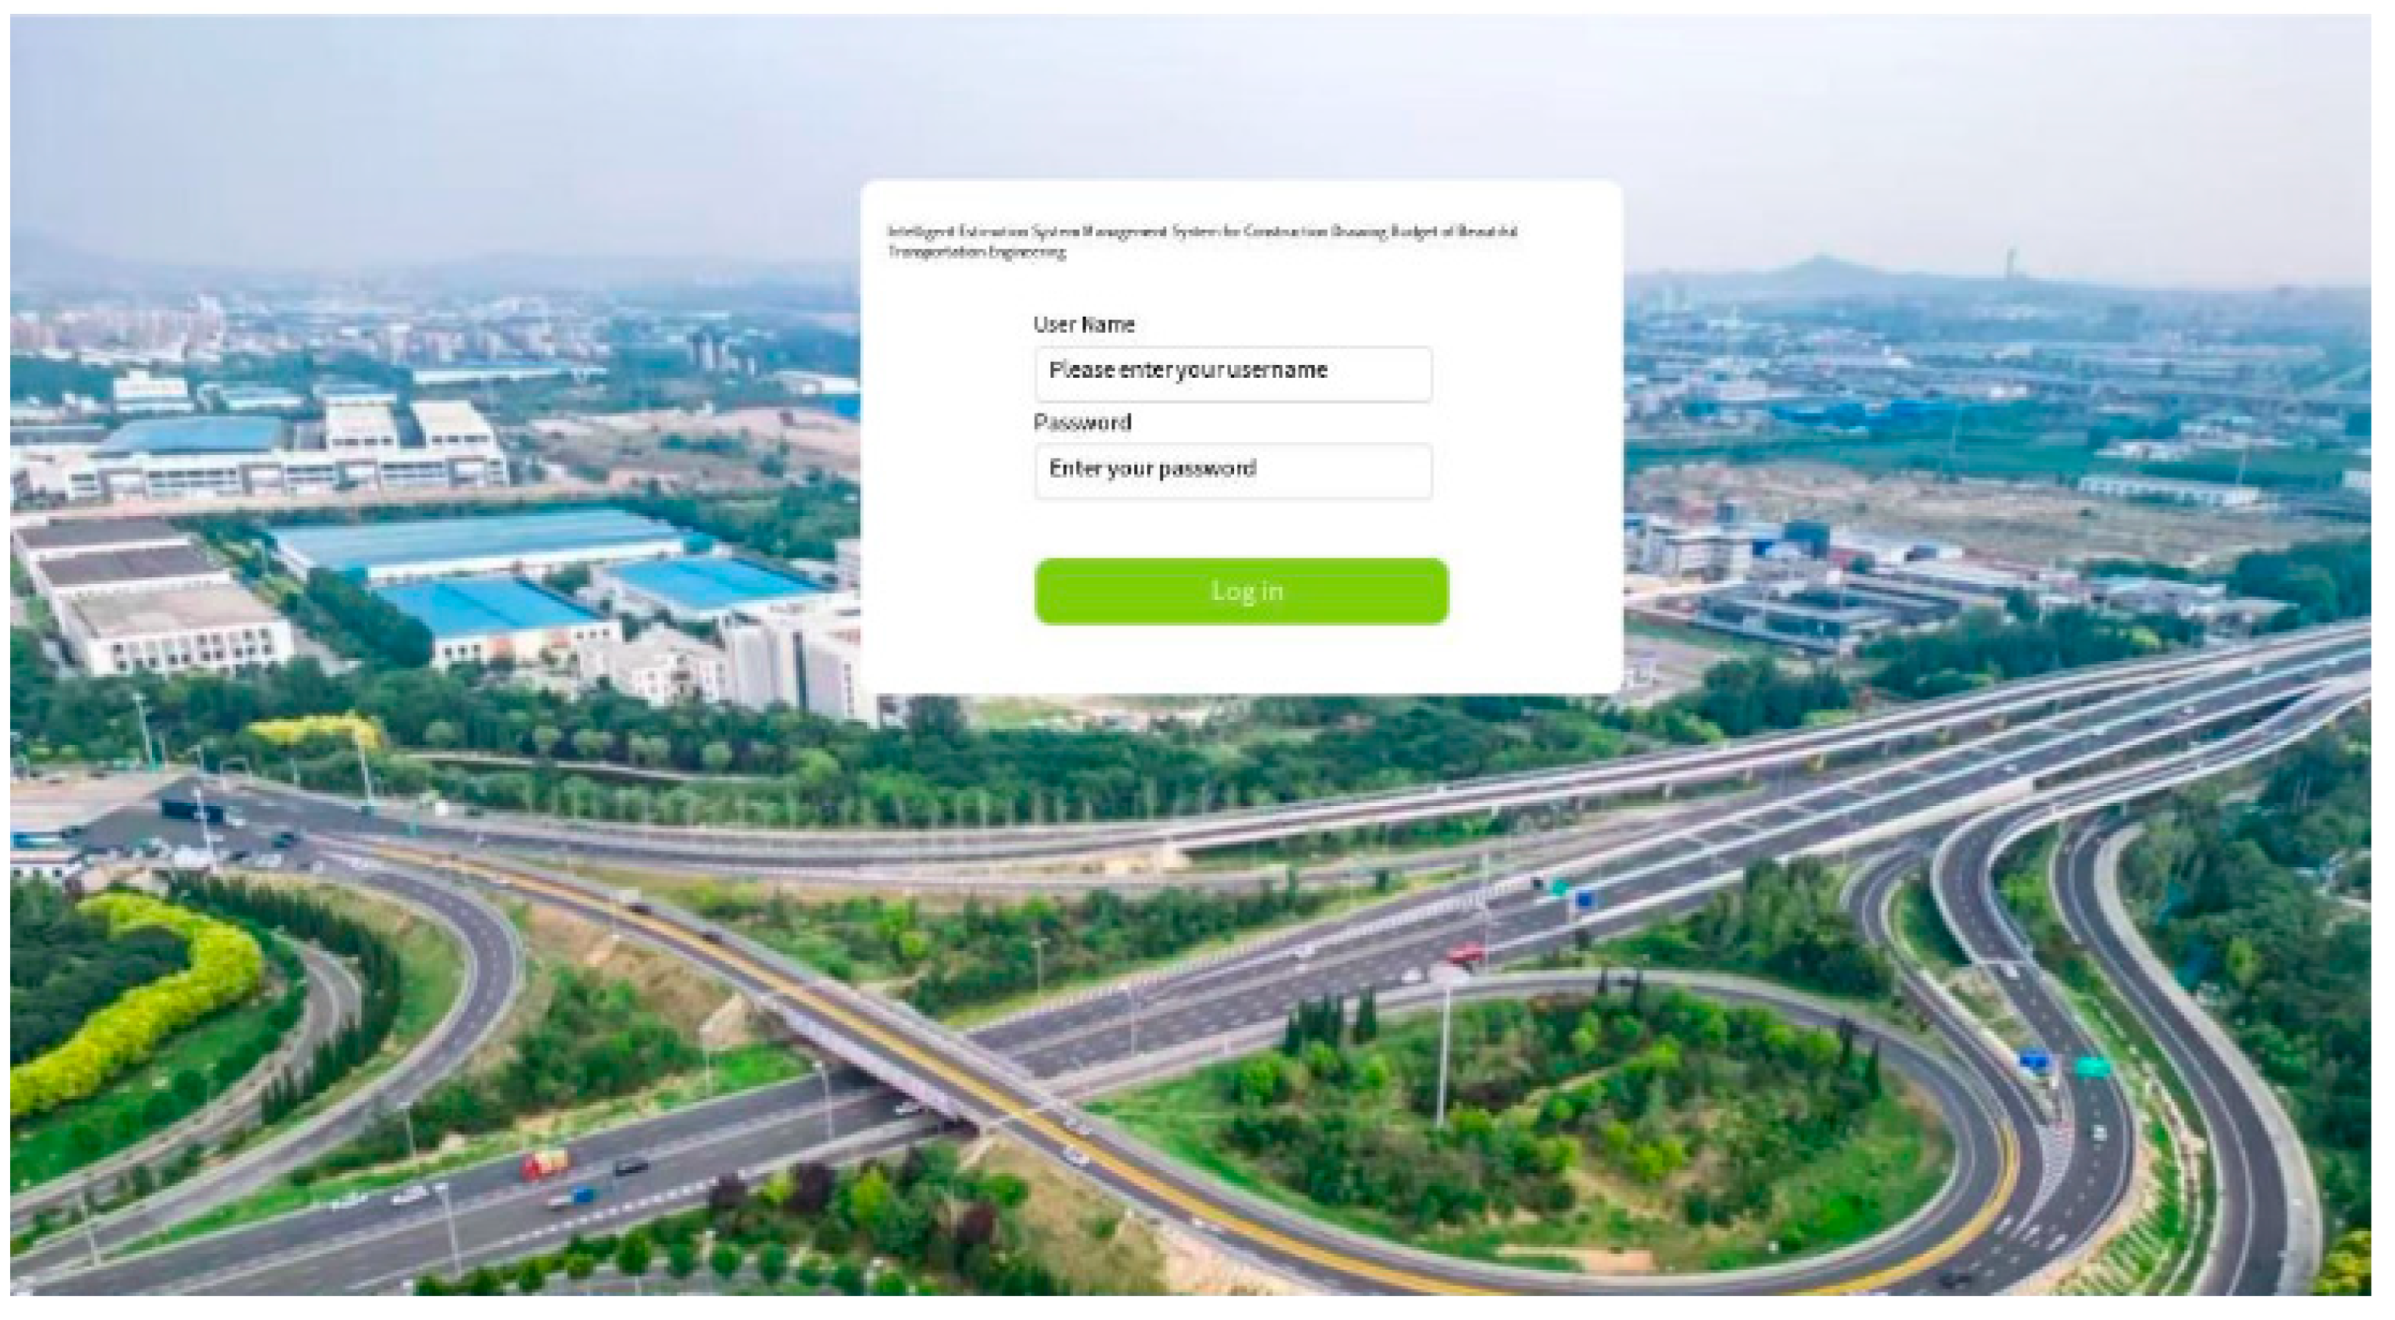Click the "User Name" label text

click(x=1083, y=324)
